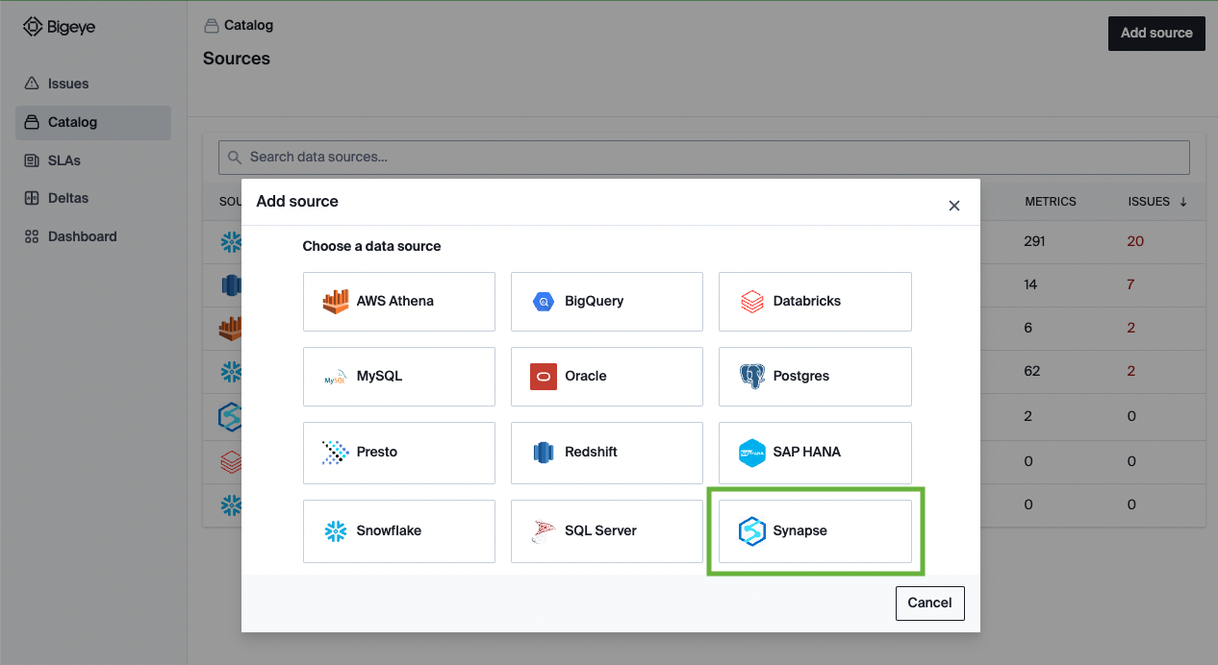Choose SQL Server data source
This screenshot has width=1218, height=665.
tap(607, 530)
